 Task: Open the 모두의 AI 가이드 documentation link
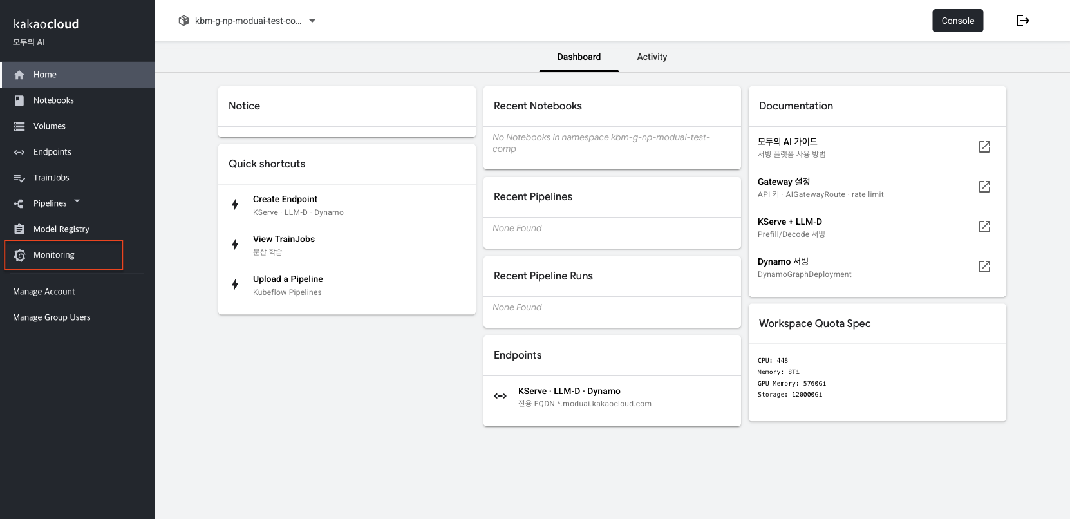point(878,147)
